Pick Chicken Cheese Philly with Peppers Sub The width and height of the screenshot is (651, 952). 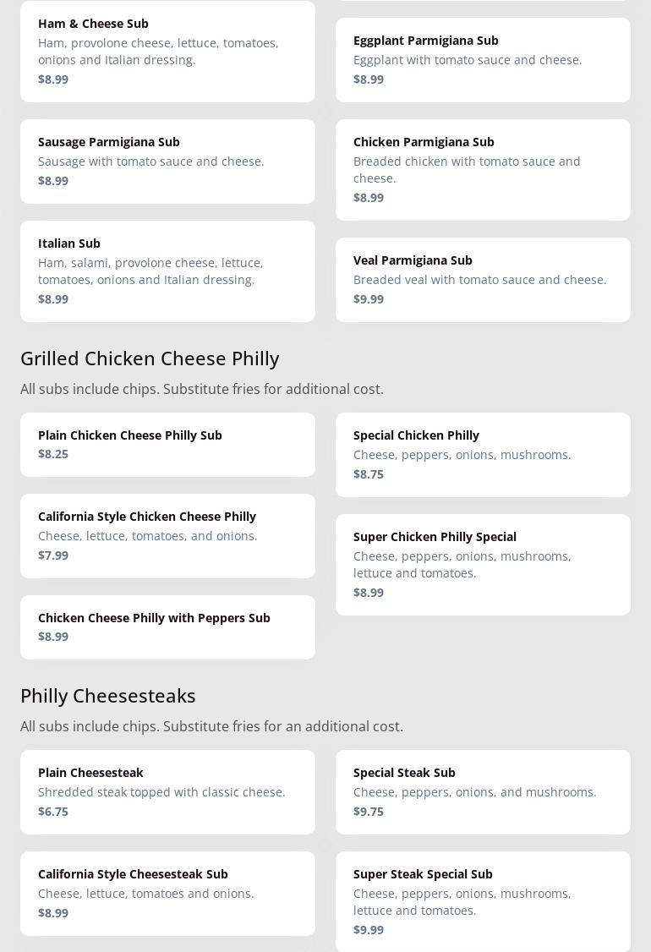pyautogui.click(x=167, y=626)
